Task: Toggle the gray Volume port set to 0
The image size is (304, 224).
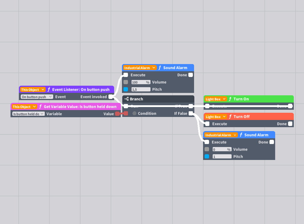Action: (207, 149)
